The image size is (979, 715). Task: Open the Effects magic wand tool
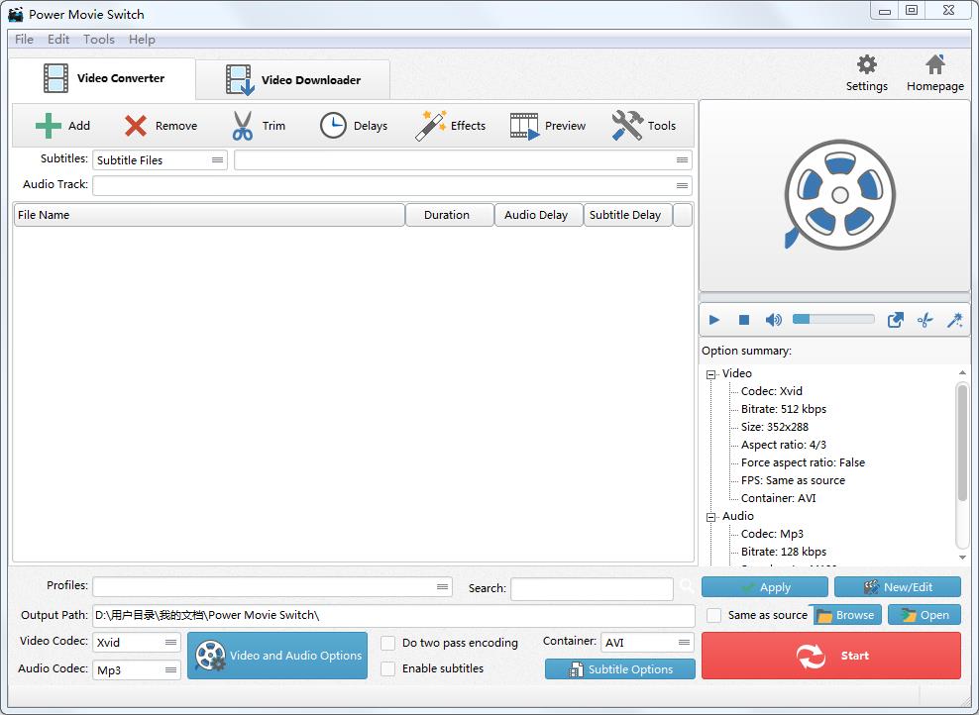430,126
